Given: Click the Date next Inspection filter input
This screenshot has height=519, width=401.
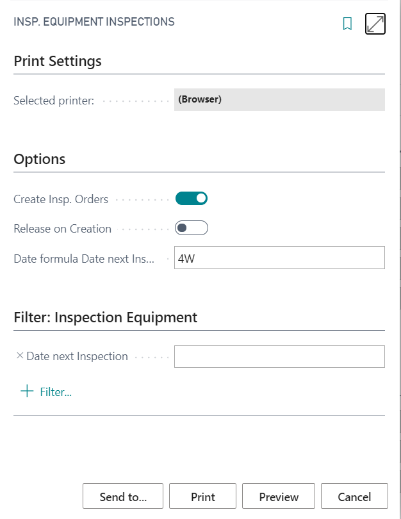Looking at the screenshot, I should [x=279, y=356].
